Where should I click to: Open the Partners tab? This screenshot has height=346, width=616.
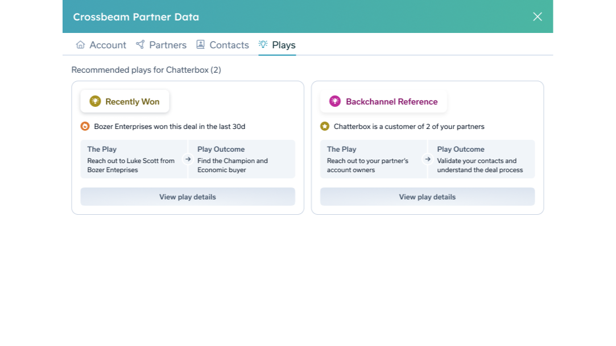(168, 45)
